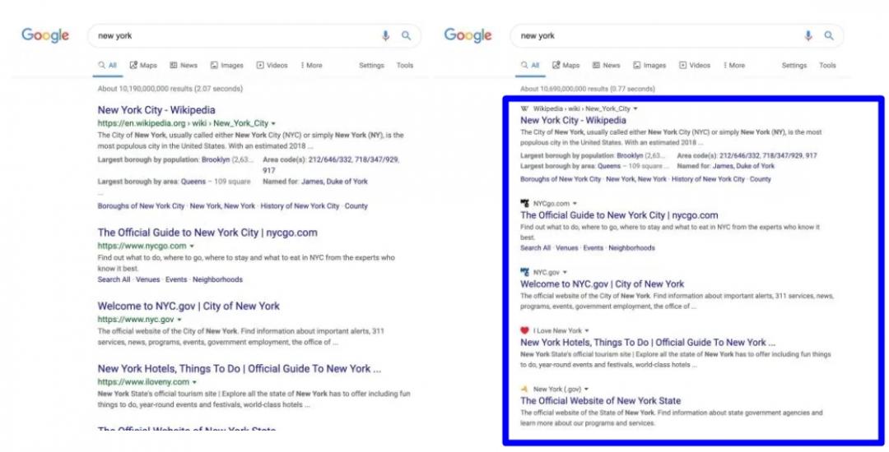Click the https://www.nycgo.com green URL
889x452 pixels.
(x=142, y=246)
